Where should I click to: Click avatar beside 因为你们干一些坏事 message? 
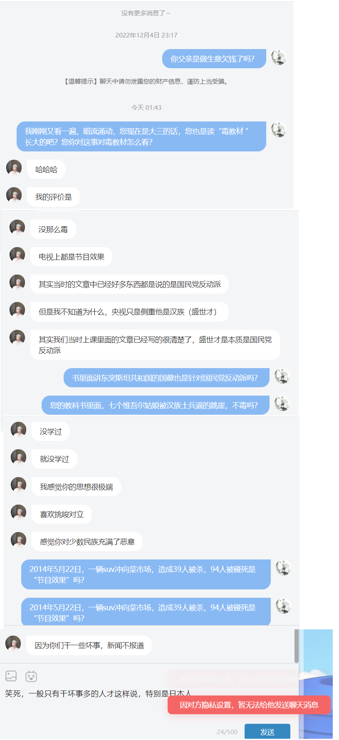(13, 643)
